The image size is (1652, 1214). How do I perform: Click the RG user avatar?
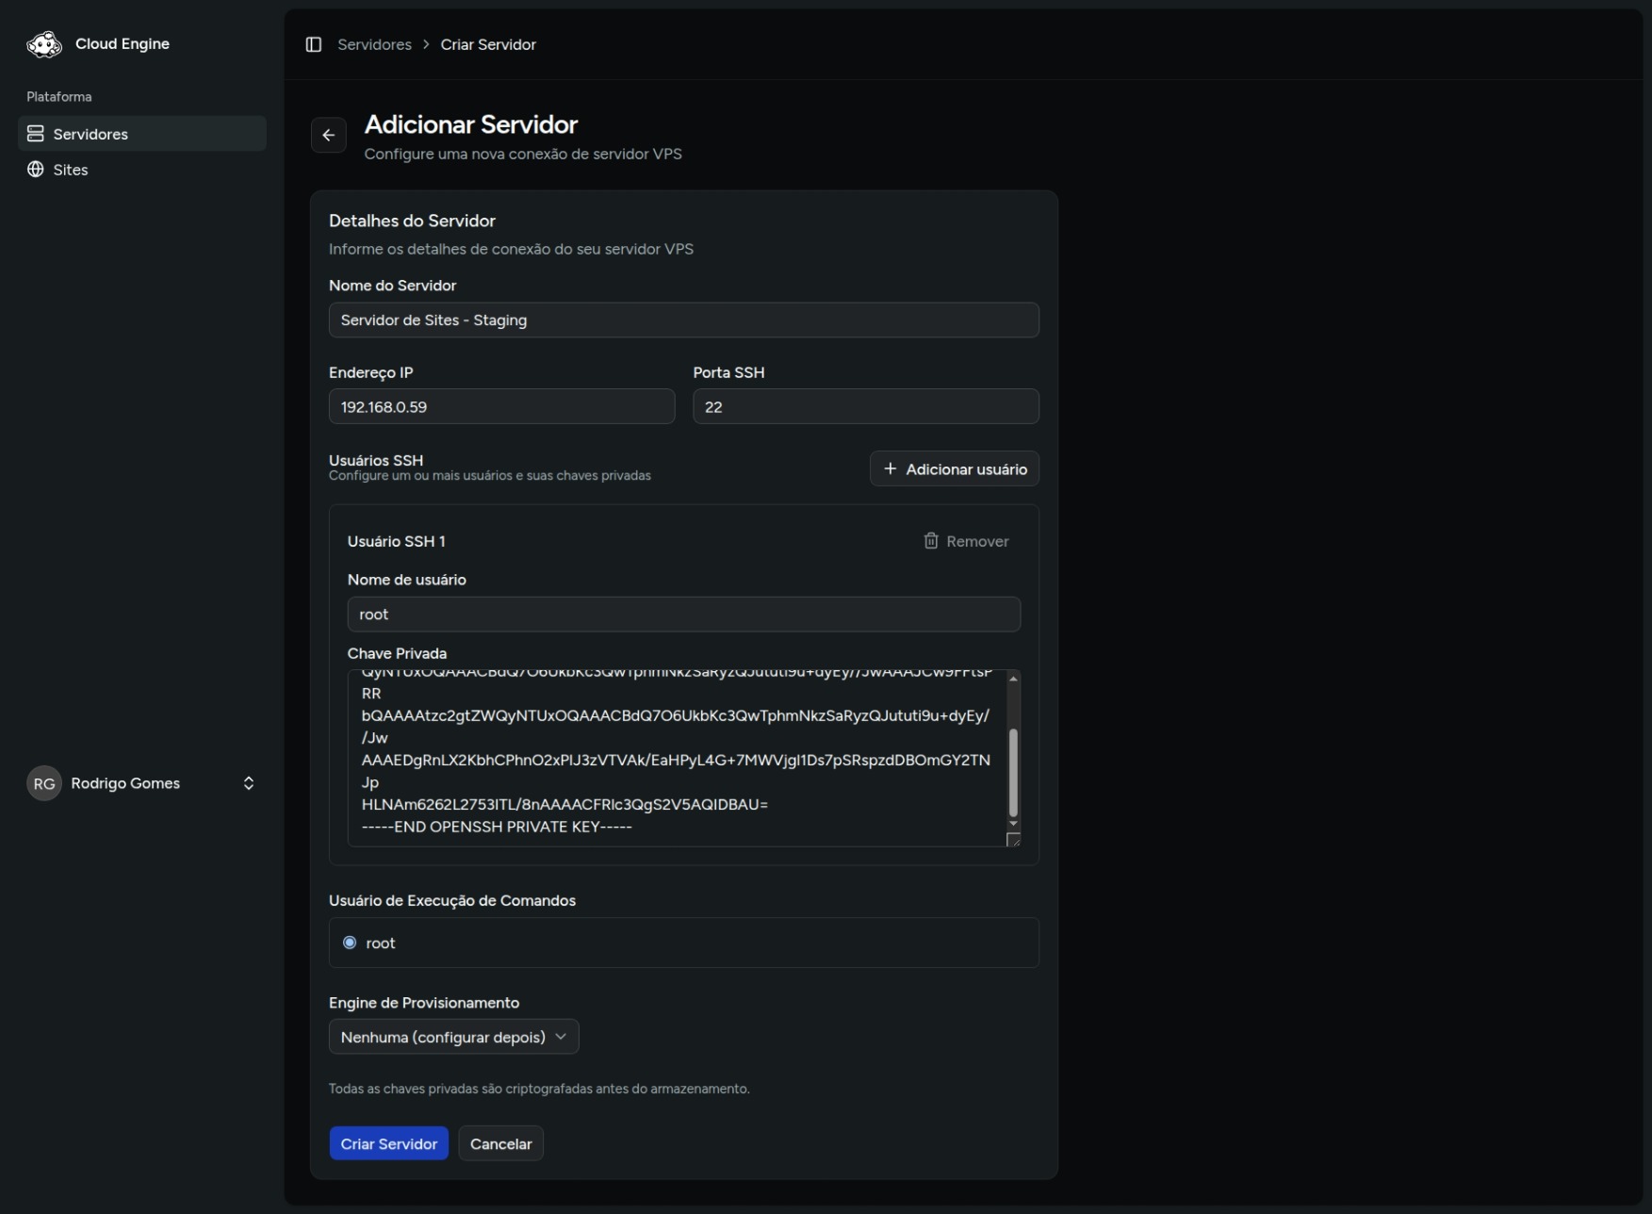point(44,783)
